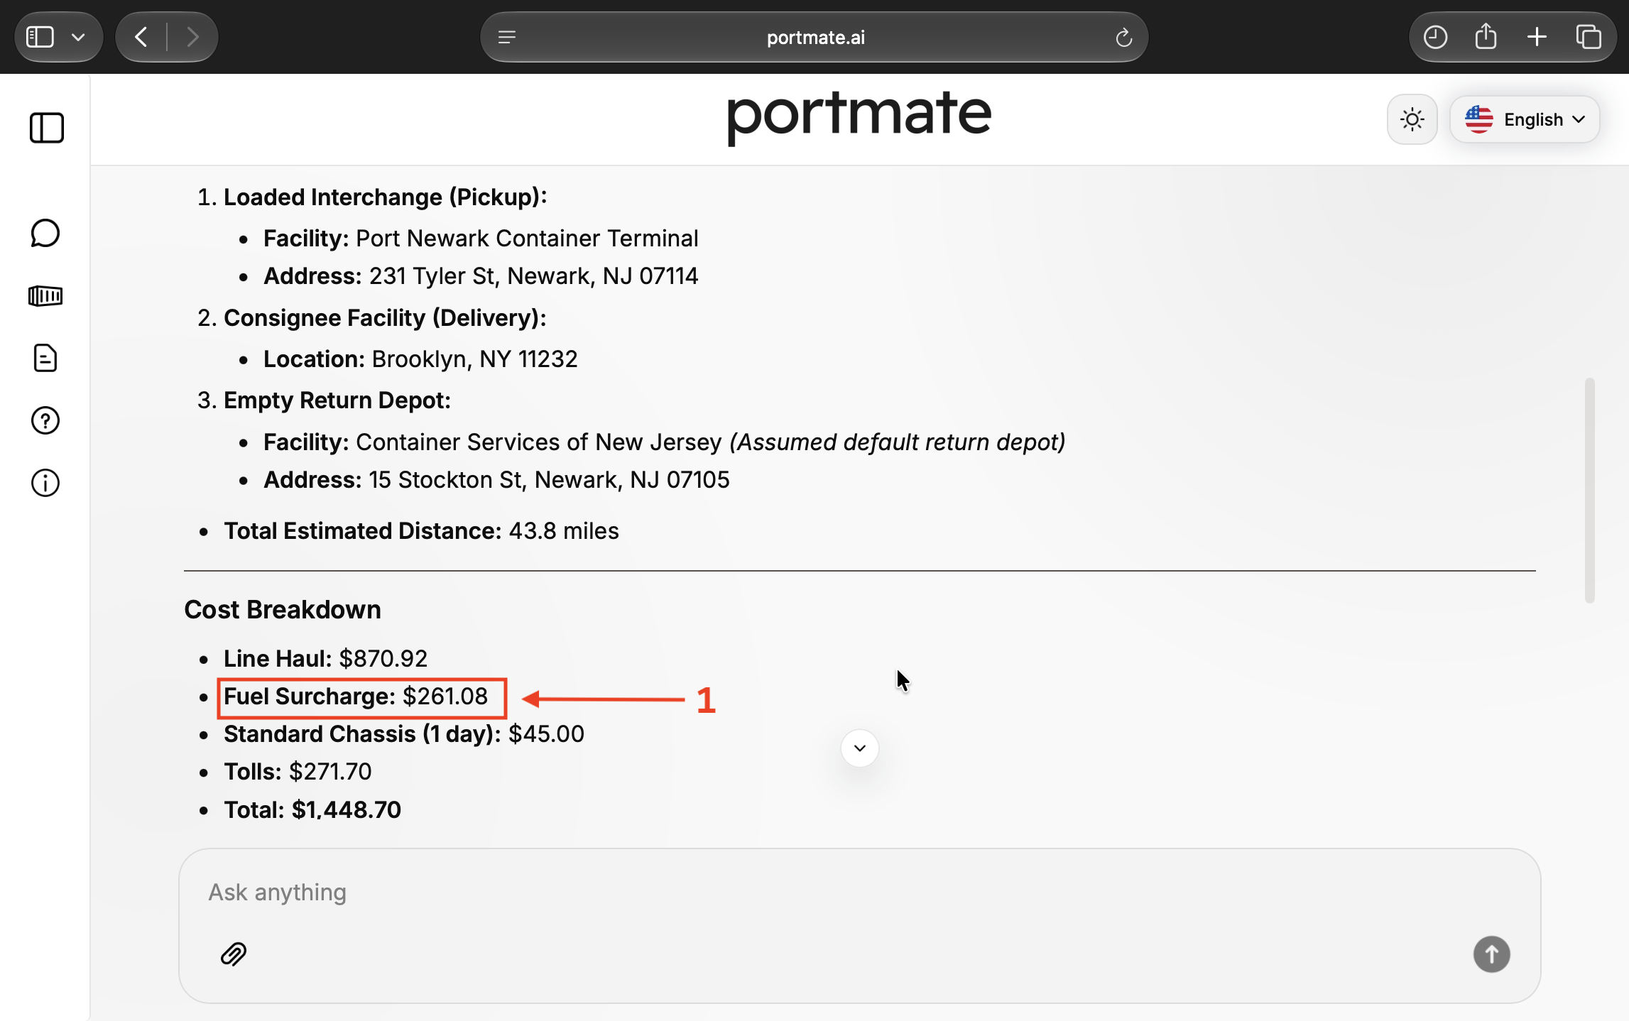Open a new tab with plus icon
The image size is (1629, 1021).
coord(1537,37)
